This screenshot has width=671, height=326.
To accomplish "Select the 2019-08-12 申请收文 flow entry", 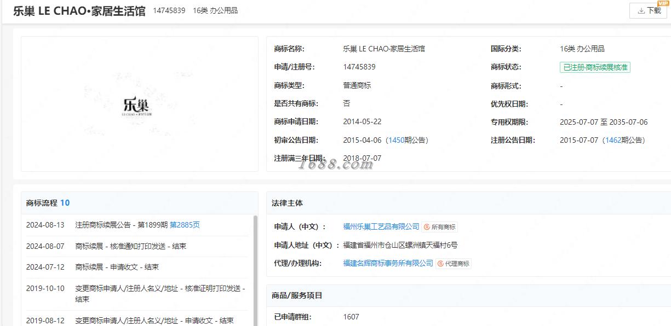I will tap(137, 321).
